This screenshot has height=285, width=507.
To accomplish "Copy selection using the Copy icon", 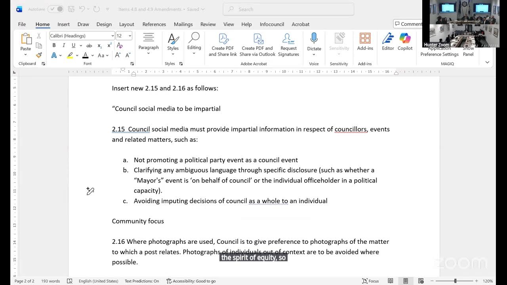I will [39, 46].
